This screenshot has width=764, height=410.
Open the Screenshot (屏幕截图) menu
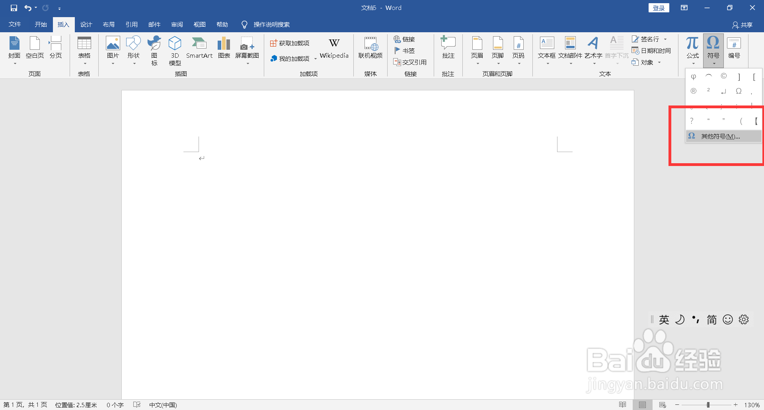coord(247,51)
